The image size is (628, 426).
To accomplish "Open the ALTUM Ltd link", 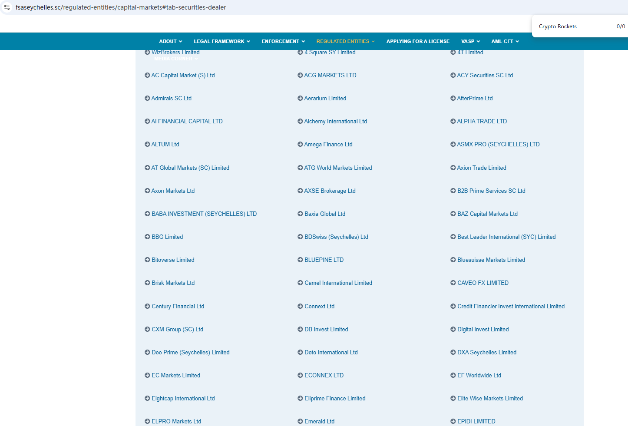I will click(165, 144).
